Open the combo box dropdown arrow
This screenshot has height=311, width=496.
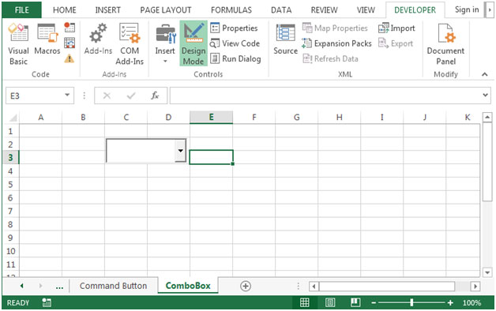[x=180, y=151]
